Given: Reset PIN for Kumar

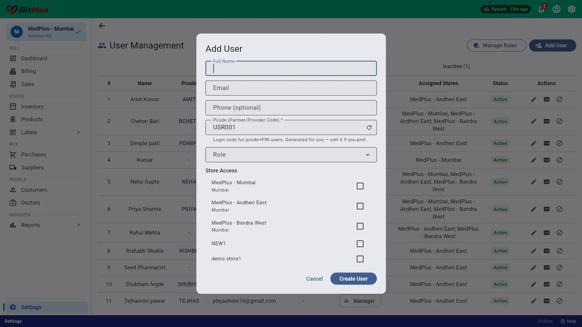Looking at the screenshot, I should [547, 160].
